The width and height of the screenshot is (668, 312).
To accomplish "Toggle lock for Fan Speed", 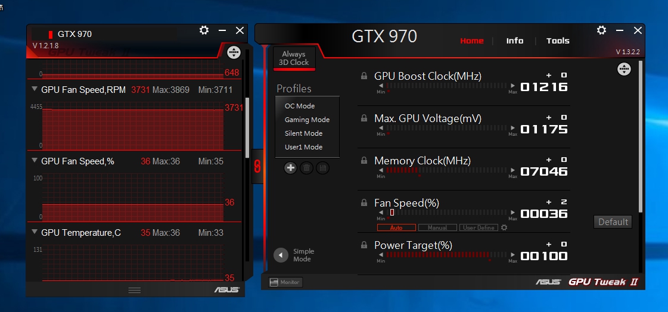I will tap(364, 202).
